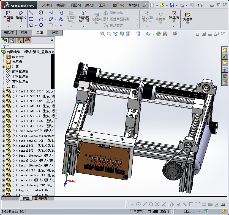The image size is (229, 215).
Task: Open the ConfigurationManager tab icon
Action: coord(20,41)
